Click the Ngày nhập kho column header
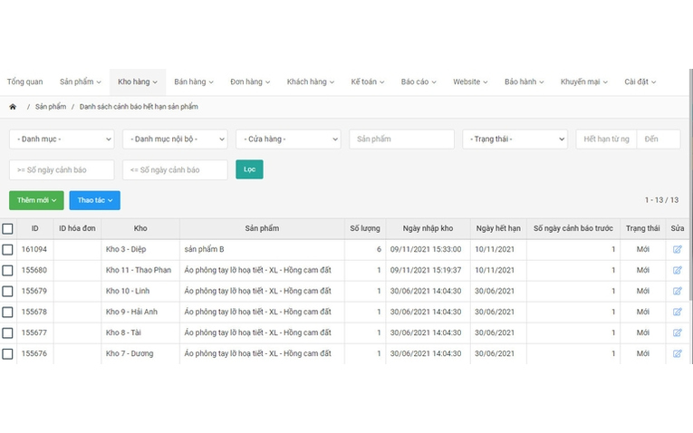Image resolution: width=693 pixels, height=433 pixels. [428, 228]
